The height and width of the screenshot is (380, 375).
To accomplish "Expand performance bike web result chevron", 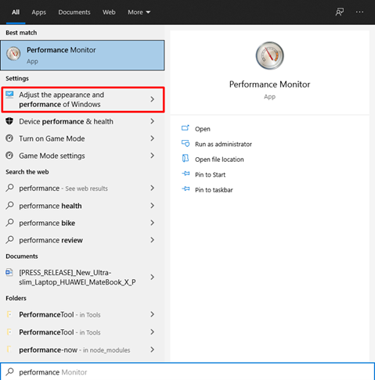I will pyautogui.click(x=153, y=223).
